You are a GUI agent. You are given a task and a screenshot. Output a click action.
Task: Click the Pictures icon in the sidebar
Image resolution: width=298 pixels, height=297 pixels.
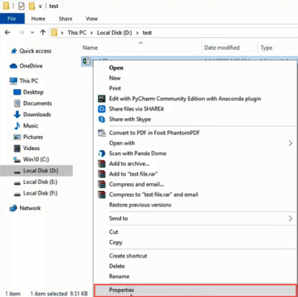pos(17,137)
